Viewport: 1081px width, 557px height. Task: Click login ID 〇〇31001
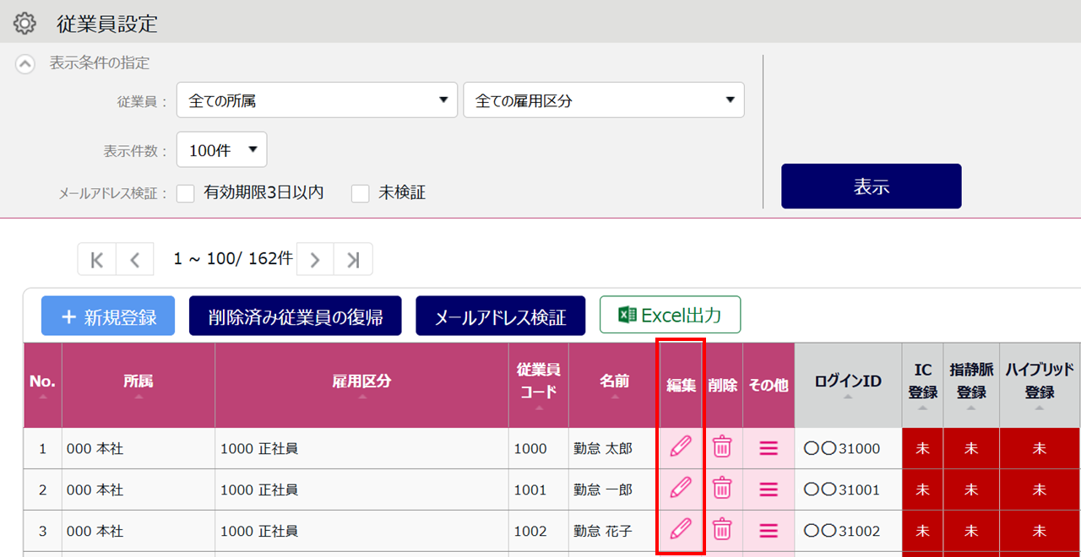tap(842, 489)
